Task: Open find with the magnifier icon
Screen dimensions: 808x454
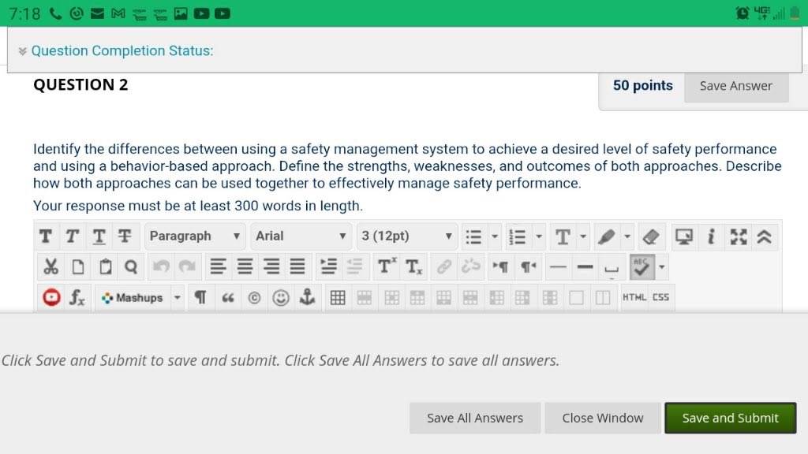Action: (x=131, y=266)
